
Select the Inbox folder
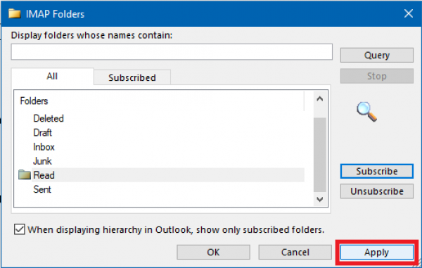point(44,147)
